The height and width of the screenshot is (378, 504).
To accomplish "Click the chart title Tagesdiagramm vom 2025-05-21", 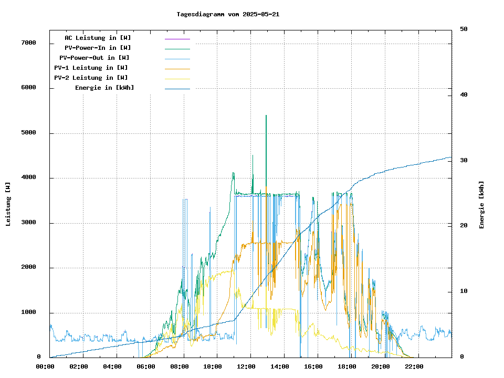I will pos(228,14).
